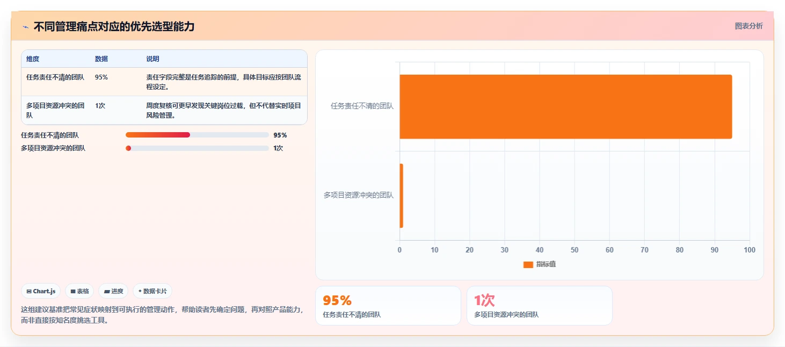The height and width of the screenshot is (347, 785).
Task: Open the 1次 data card
Action: 539,306
